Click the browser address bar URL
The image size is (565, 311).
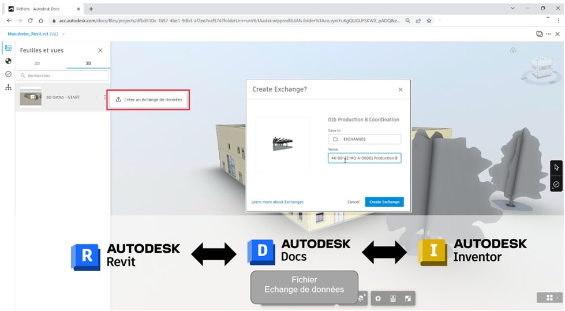click(230, 21)
